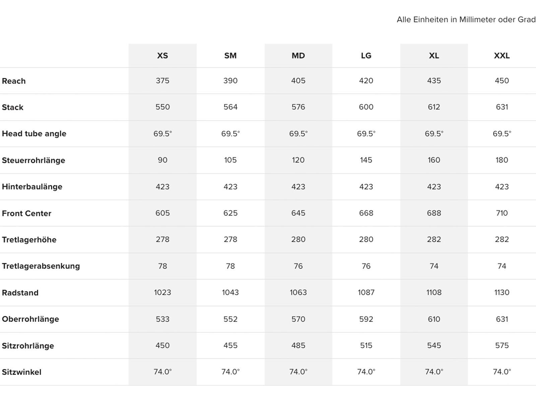Click the Tretlagerhöhe row label
The width and height of the screenshot is (536, 402).
click(x=29, y=240)
